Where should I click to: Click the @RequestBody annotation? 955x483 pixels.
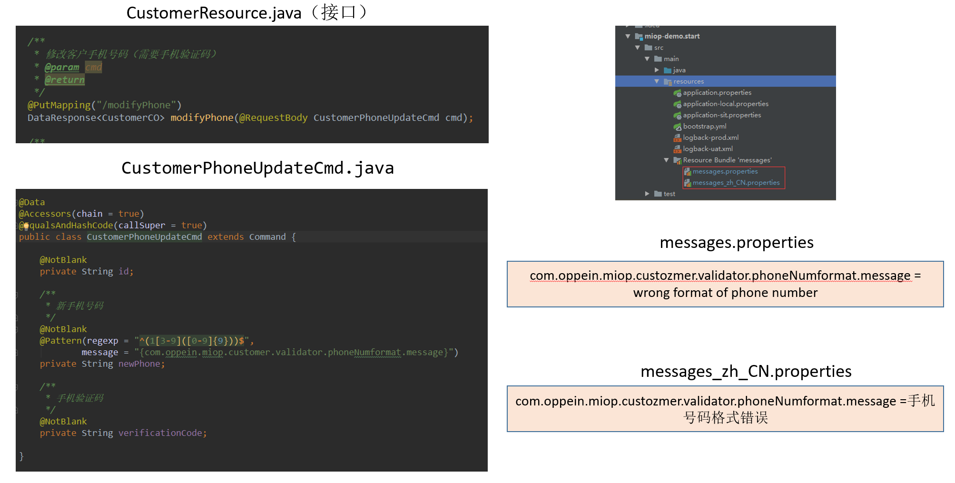pos(273,118)
